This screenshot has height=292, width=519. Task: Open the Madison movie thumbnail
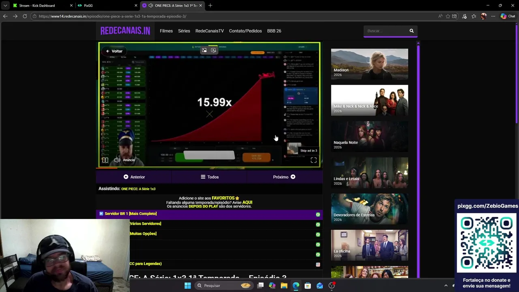(369, 64)
